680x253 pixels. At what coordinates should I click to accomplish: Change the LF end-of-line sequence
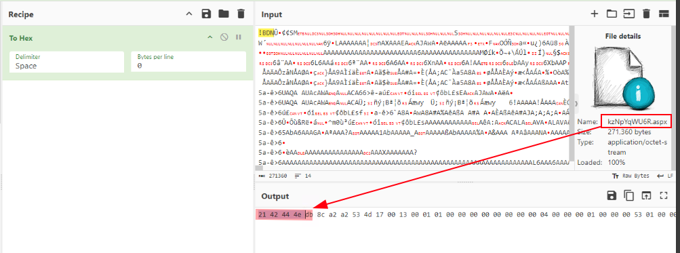click(x=665, y=176)
